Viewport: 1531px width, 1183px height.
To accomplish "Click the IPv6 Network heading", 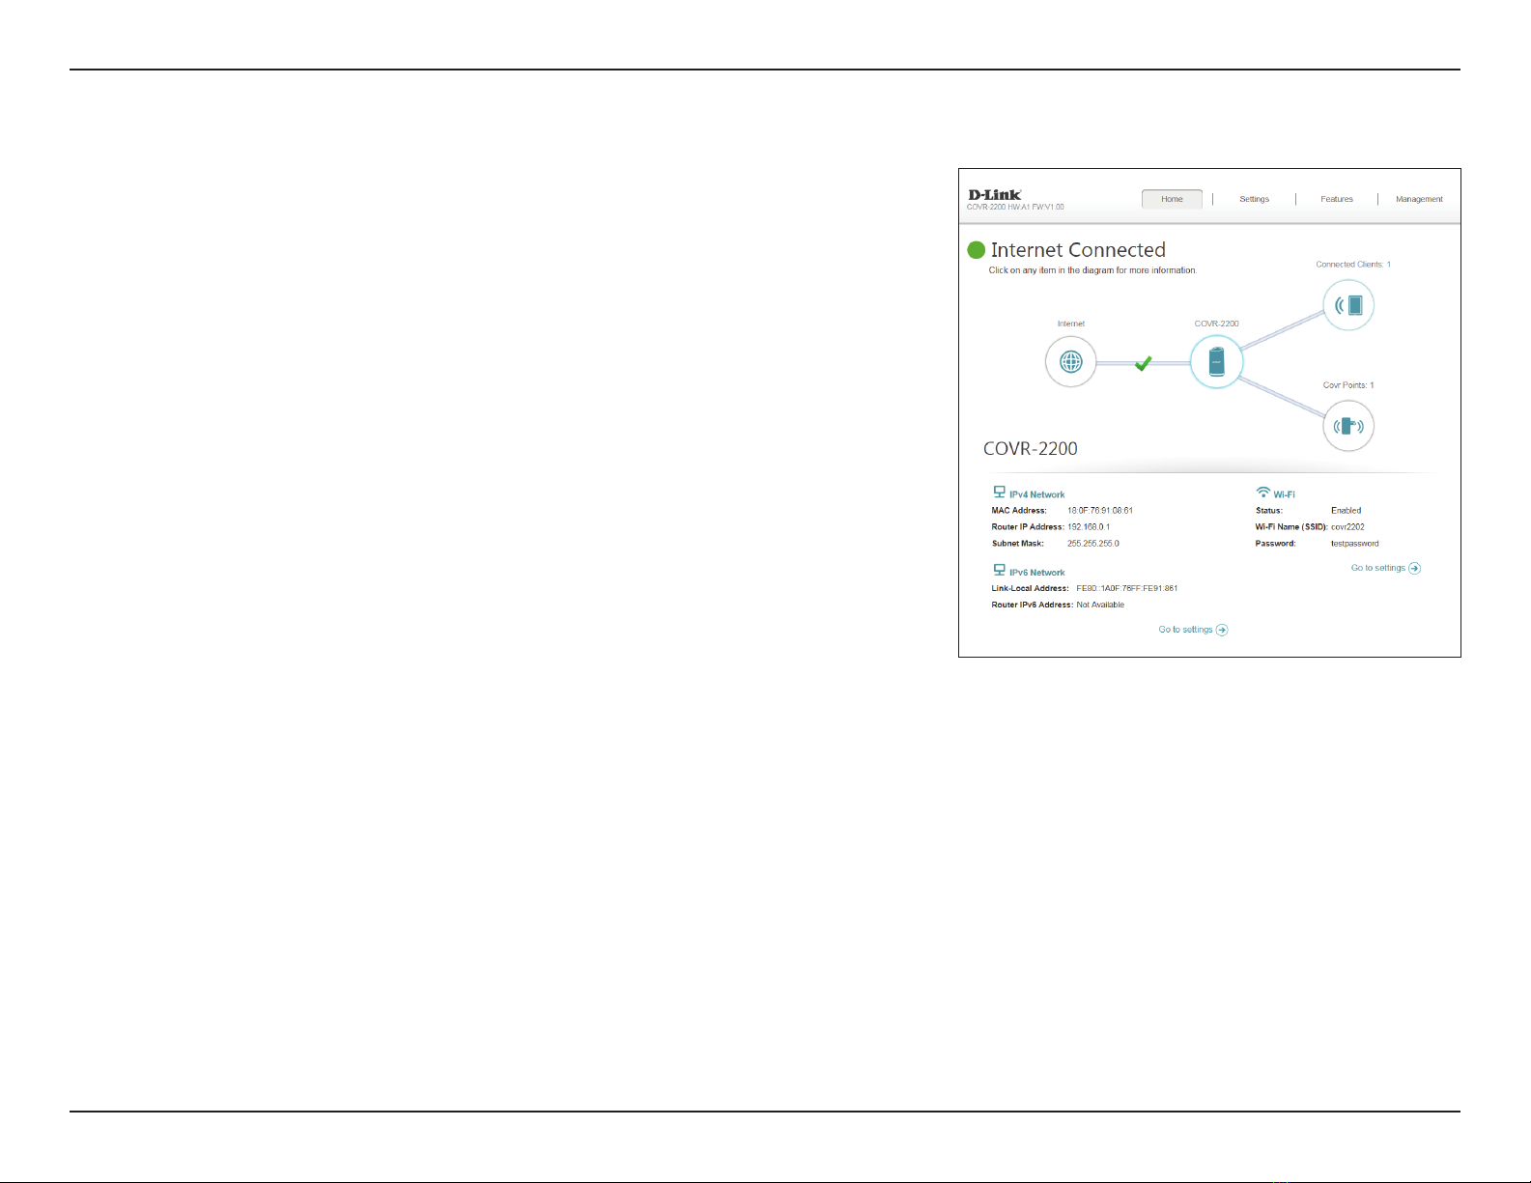I will [x=1037, y=573].
